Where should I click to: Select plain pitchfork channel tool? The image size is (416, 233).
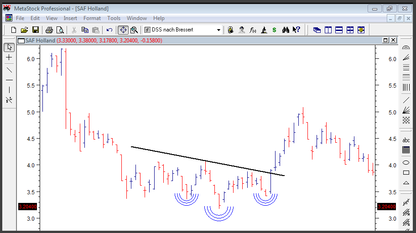[406, 203]
